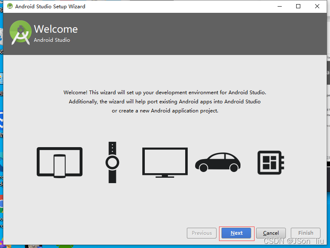This screenshot has height=248, width=330.
Task: Click the title bar Android Studio icon
Action: click(9, 6)
